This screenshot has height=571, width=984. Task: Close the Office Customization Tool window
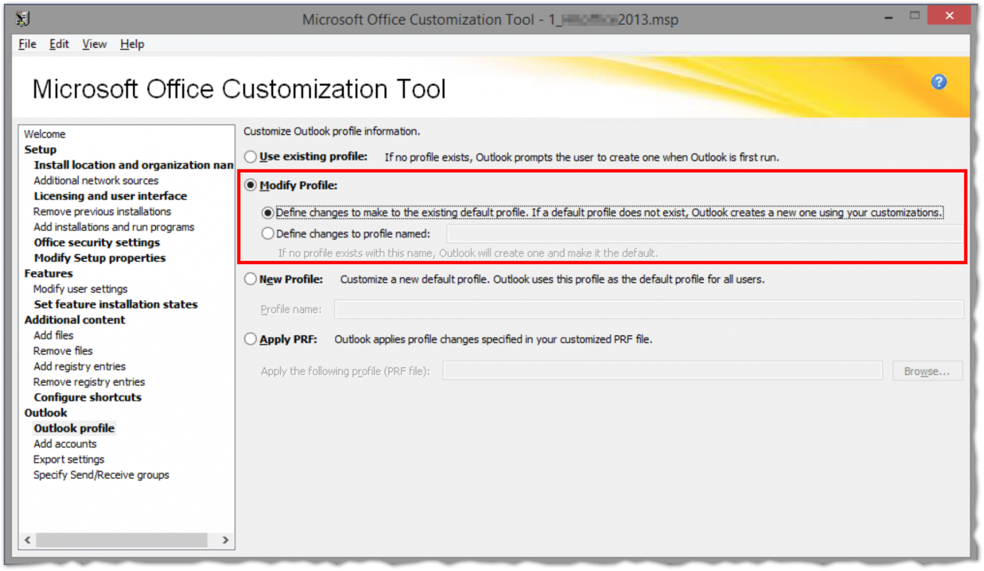[x=949, y=15]
